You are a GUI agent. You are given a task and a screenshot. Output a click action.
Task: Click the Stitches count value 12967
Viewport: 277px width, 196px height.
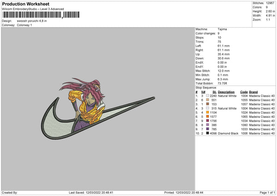point(270,3)
